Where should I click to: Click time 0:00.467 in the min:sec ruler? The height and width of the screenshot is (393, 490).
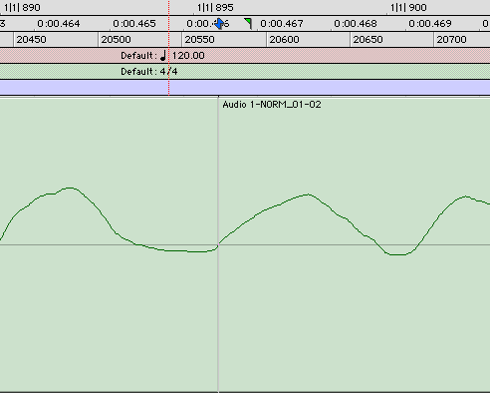(282, 24)
